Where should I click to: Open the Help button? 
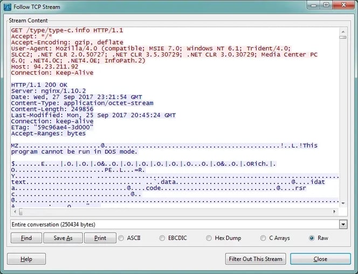point(26,259)
